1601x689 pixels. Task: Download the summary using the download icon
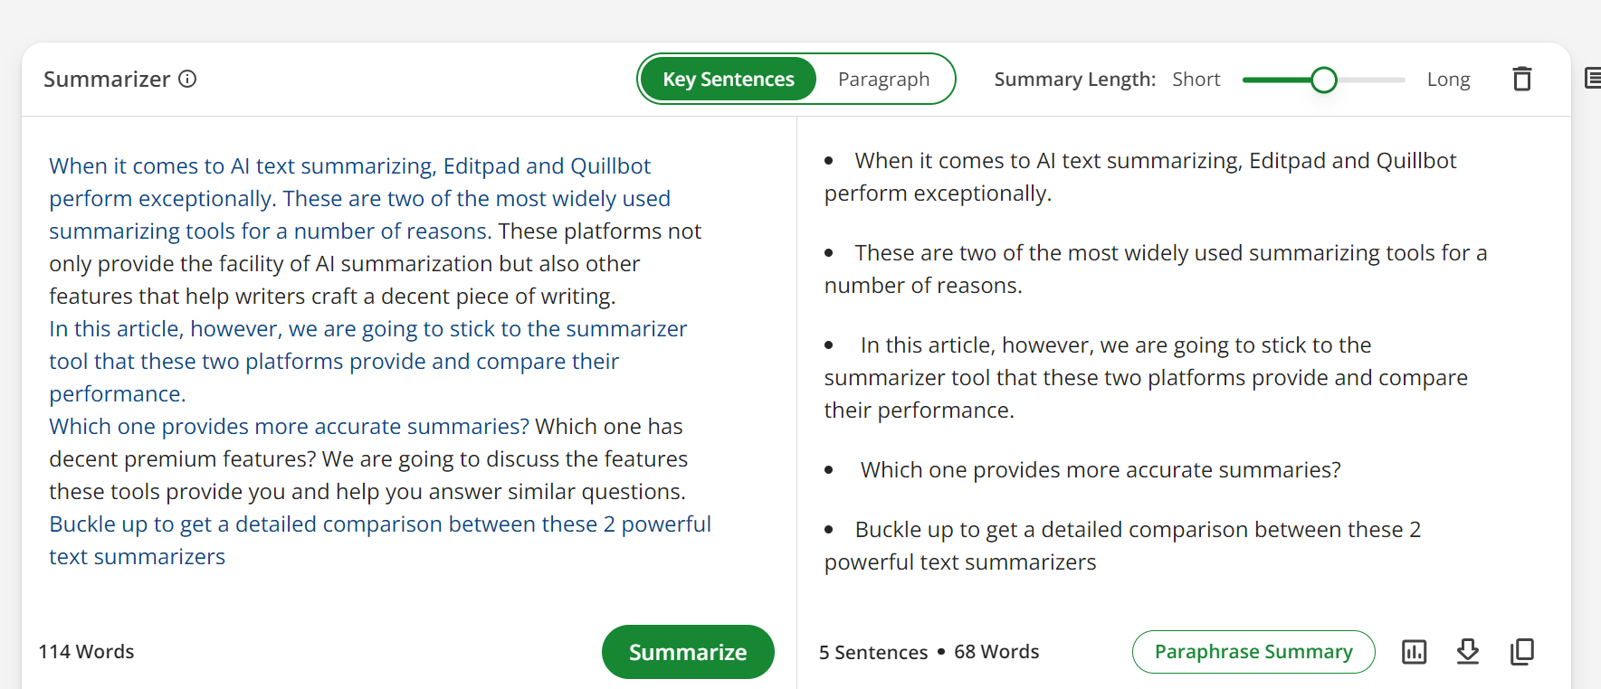point(1468,652)
